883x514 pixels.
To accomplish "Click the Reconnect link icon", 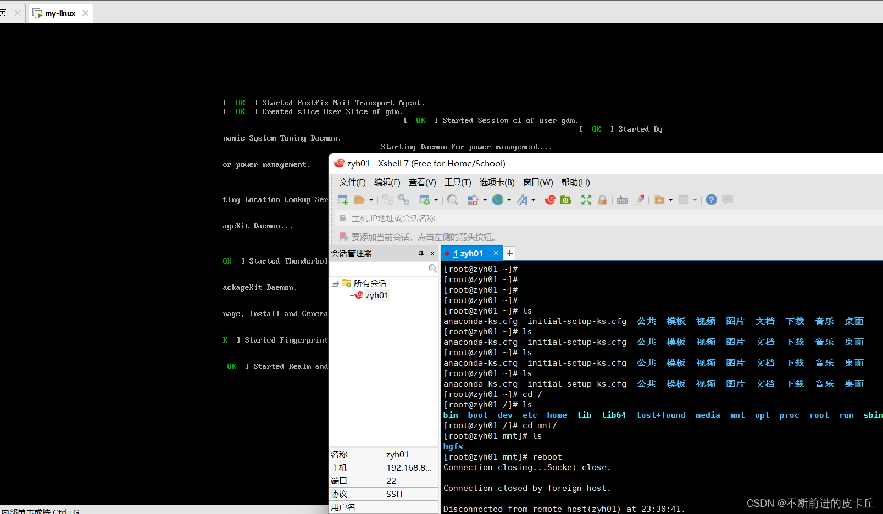I will (x=404, y=200).
